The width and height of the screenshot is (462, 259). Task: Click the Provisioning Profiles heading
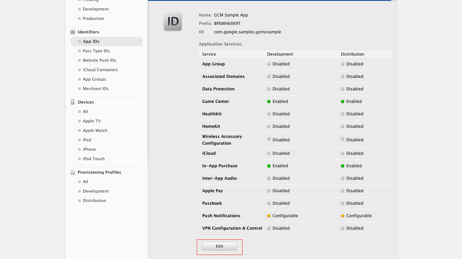click(x=99, y=172)
